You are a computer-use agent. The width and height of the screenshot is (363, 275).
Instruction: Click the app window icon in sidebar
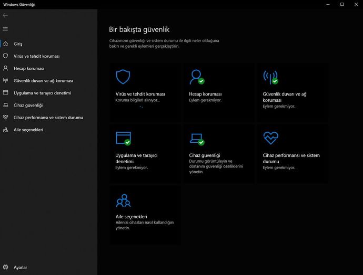6,92
